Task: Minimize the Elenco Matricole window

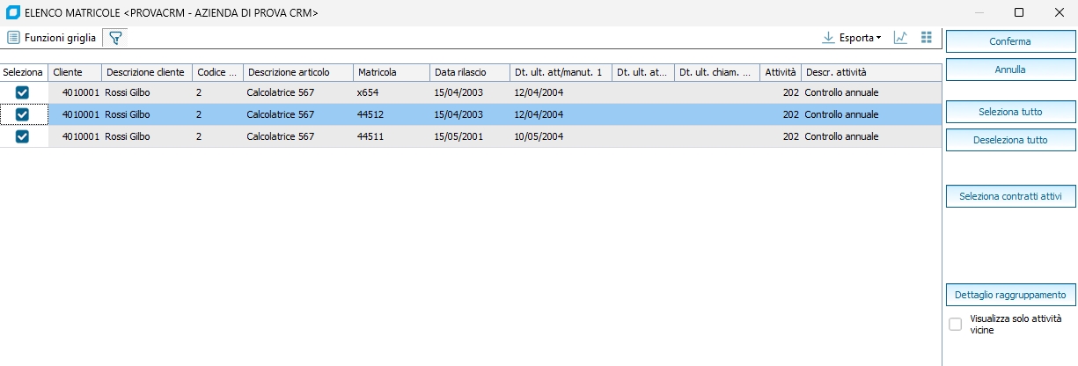Action: point(979,12)
